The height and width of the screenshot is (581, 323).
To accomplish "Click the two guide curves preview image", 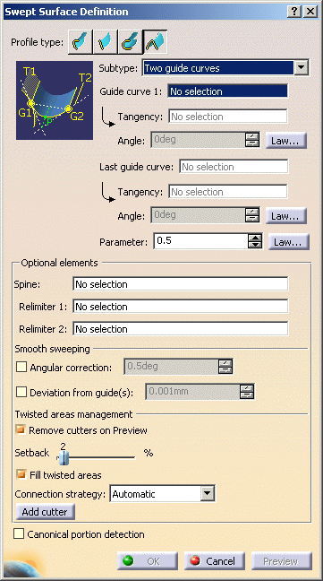I will tap(55, 100).
